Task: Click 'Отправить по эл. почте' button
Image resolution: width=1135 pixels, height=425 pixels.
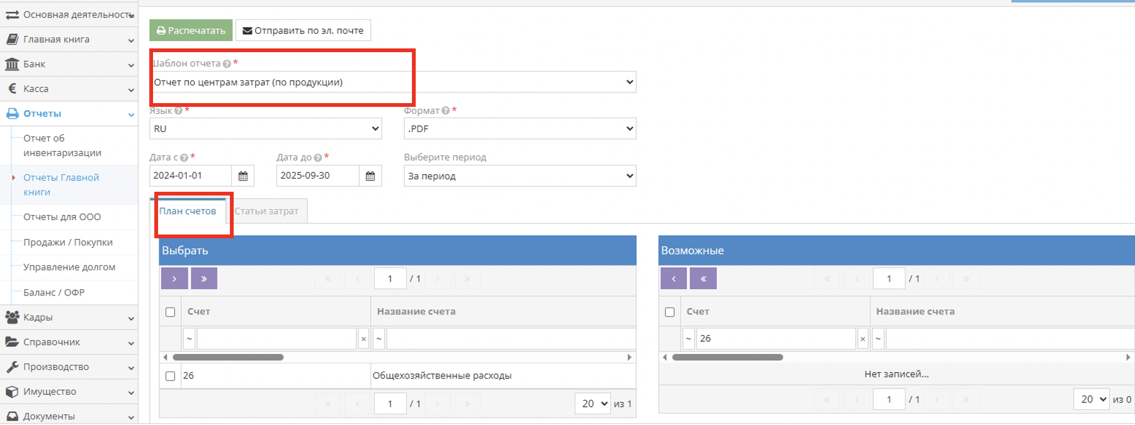Action: point(303,30)
